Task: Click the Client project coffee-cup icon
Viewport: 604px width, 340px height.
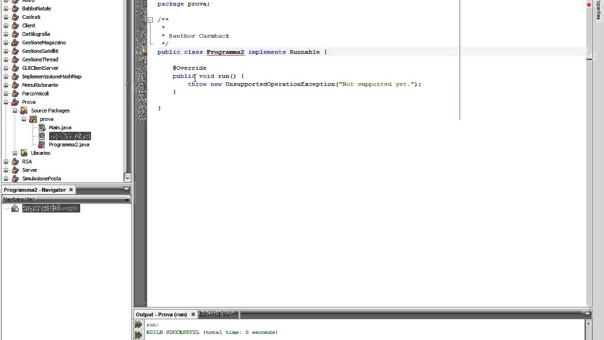Action: [15, 25]
